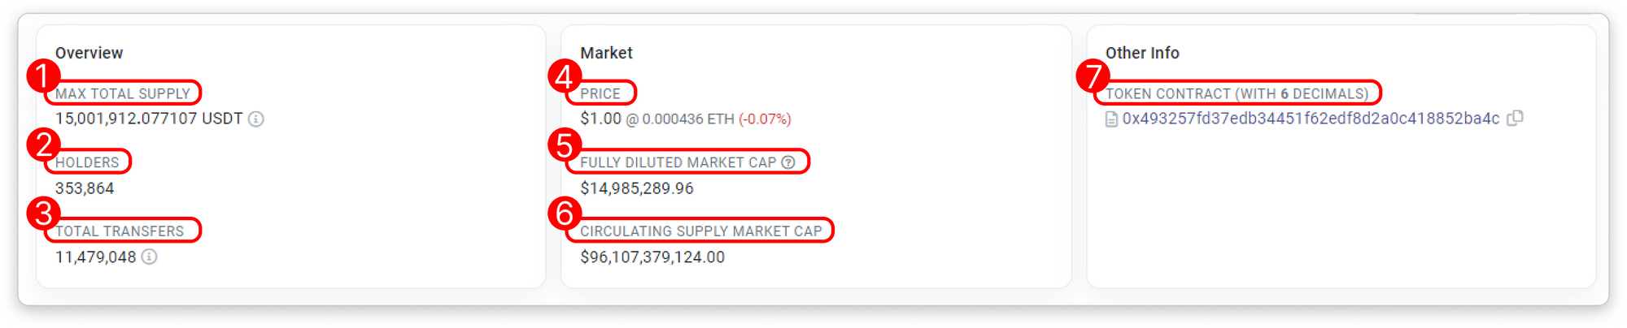Select the 353,864 holders count
The width and height of the screenshot is (1627, 328).
click(x=85, y=188)
